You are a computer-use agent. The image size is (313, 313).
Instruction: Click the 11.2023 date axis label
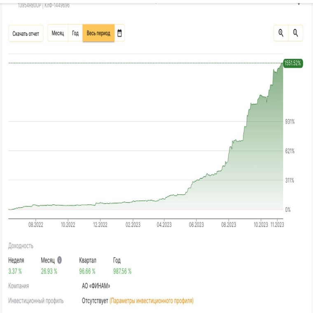[277, 225]
